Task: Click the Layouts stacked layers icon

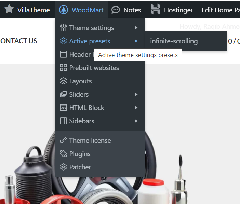Action: pos(63,81)
